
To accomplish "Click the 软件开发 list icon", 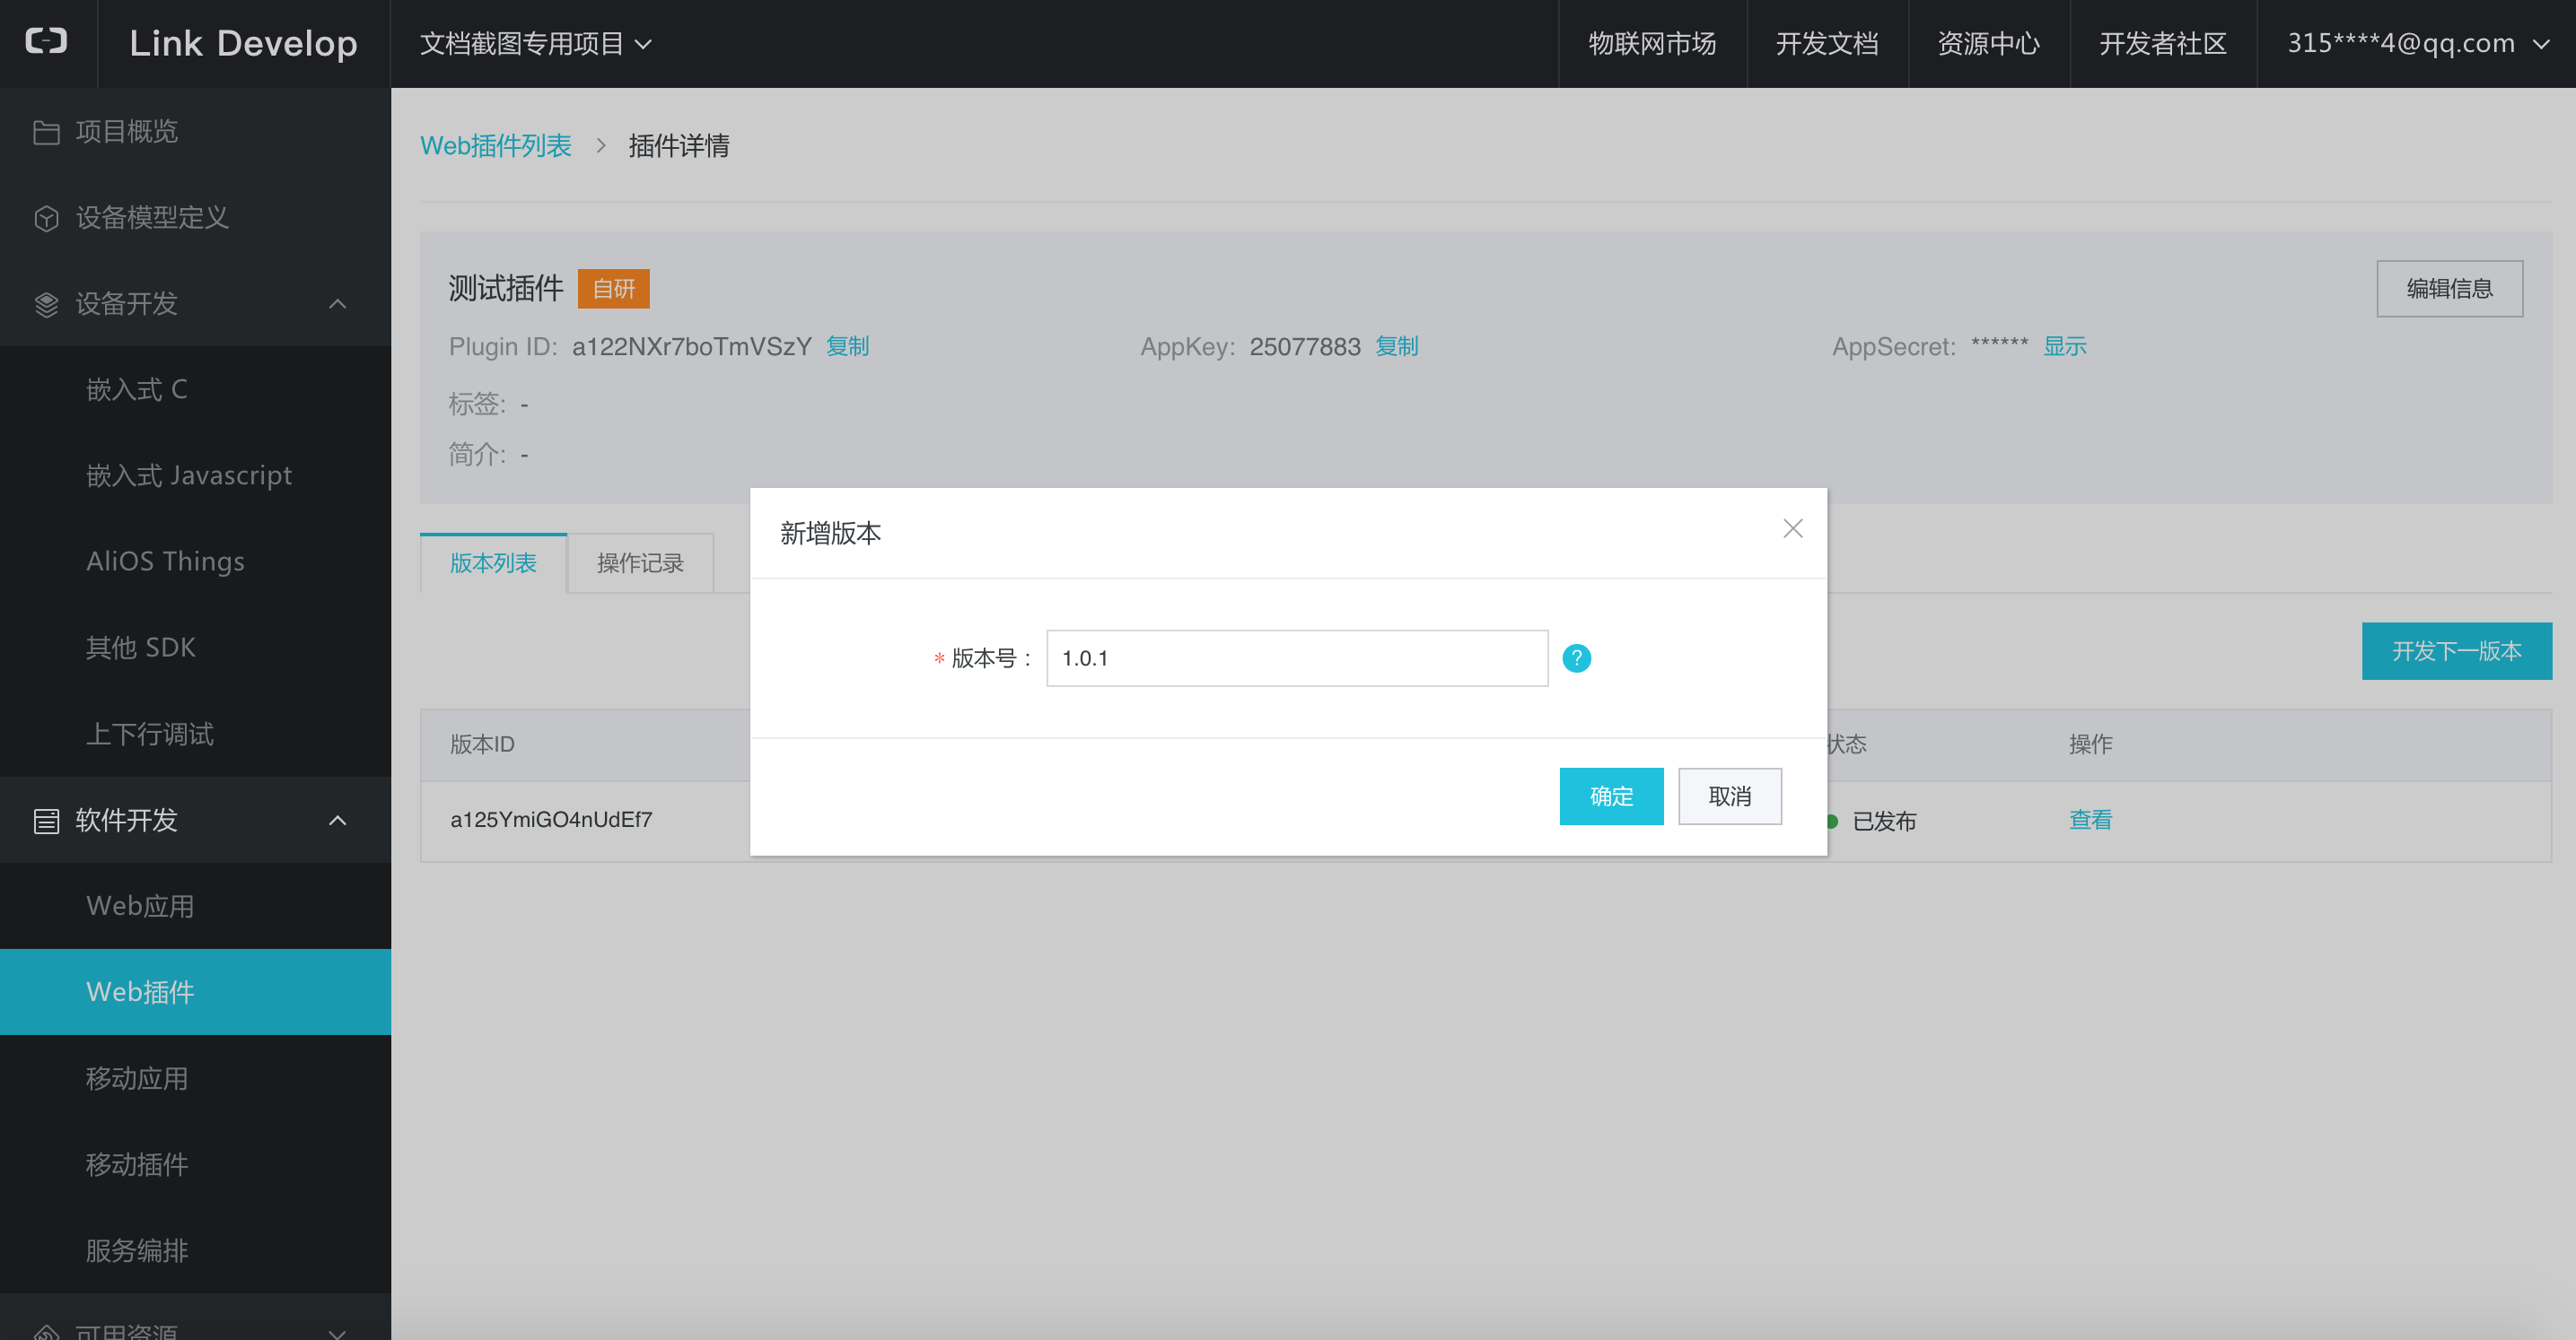I will coord(46,821).
